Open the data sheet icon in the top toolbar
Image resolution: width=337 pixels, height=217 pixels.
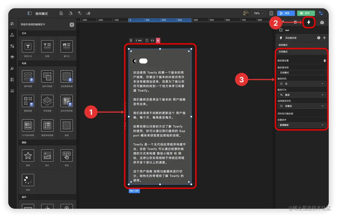(61, 13)
